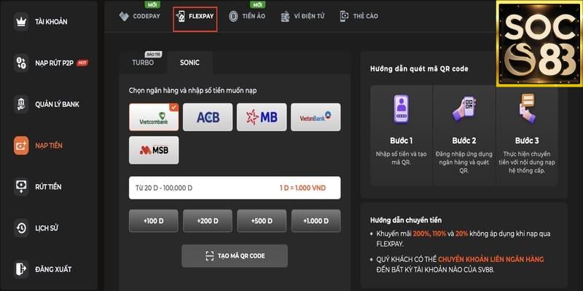Click the crown icon for Tài Khoản
The width and height of the screenshot is (583, 291).
click(x=21, y=22)
